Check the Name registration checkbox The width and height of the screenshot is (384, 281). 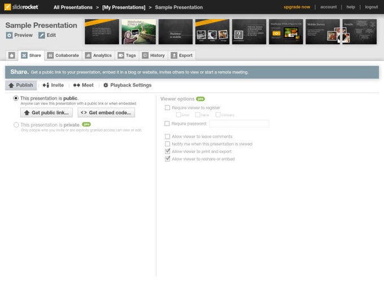198,115
